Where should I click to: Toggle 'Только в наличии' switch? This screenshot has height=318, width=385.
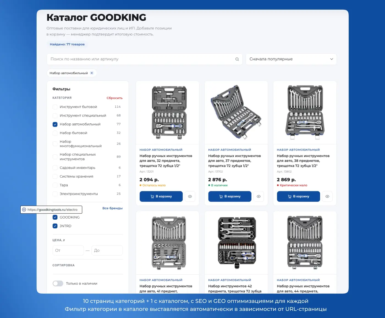pyautogui.click(x=58, y=283)
